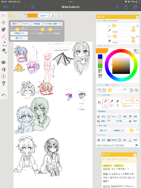The image size is (141, 188).
Task: Click the コピー layer button
Action: coord(112,116)
